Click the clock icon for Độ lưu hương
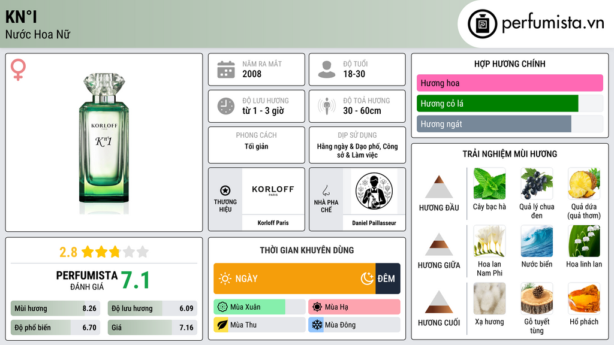614x345 pixels. click(226, 107)
